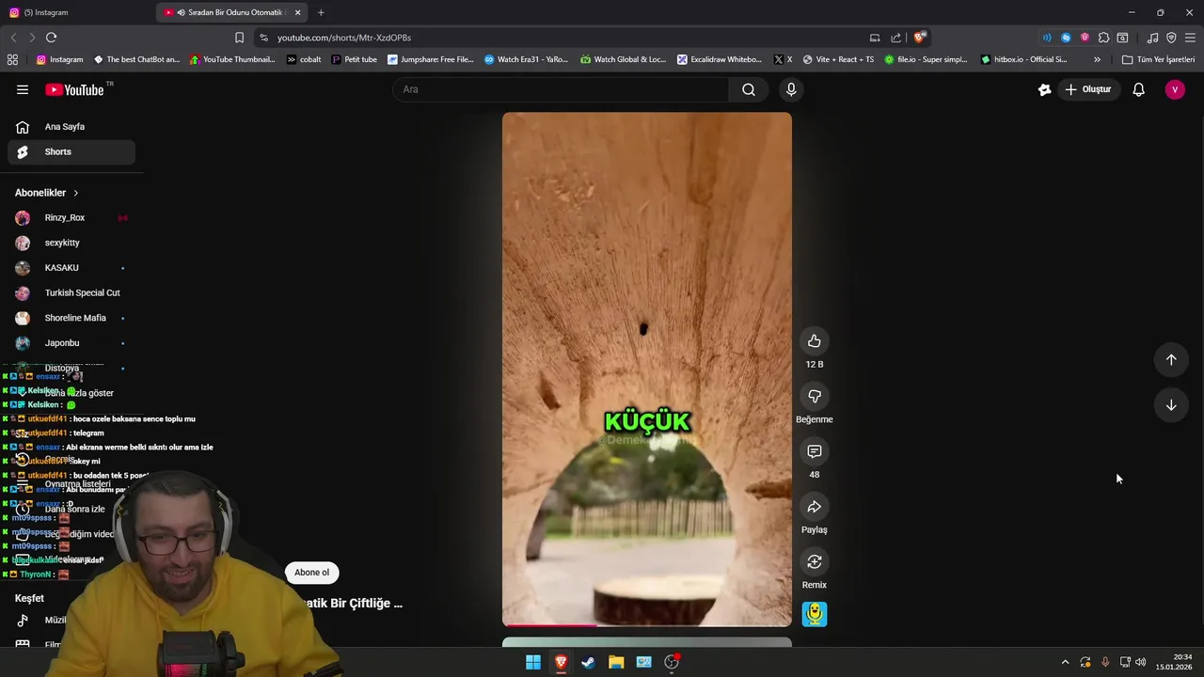
Task: Open the Petit tube bookmark
Action: 354,59
